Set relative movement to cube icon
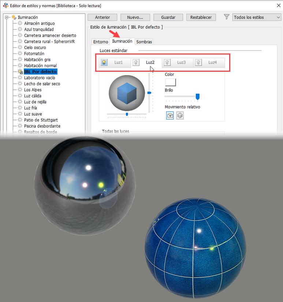 tap(180, 116)
